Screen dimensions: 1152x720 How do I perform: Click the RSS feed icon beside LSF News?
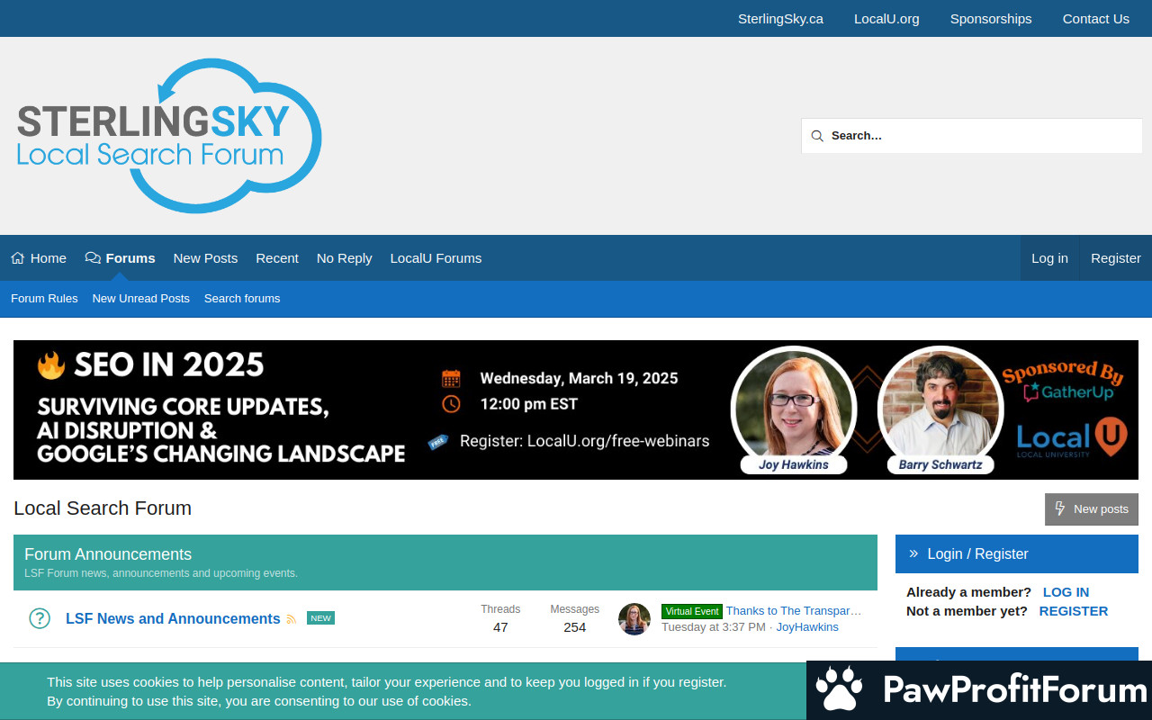coord(291,619)
